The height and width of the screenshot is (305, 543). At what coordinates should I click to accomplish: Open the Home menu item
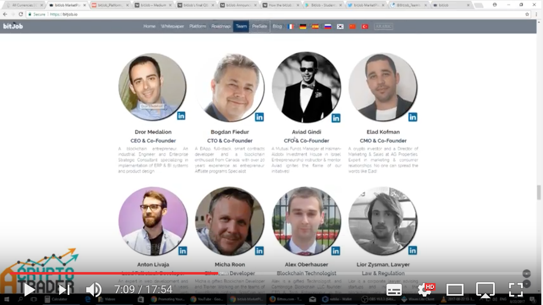point(149,26)
